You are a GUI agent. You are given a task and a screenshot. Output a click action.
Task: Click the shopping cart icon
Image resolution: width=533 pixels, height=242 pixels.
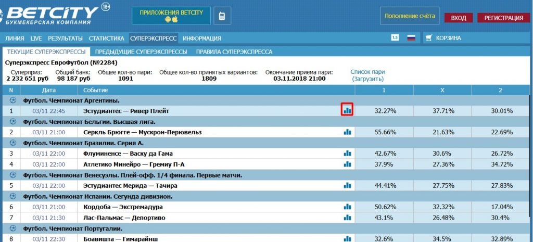[428, 38]
